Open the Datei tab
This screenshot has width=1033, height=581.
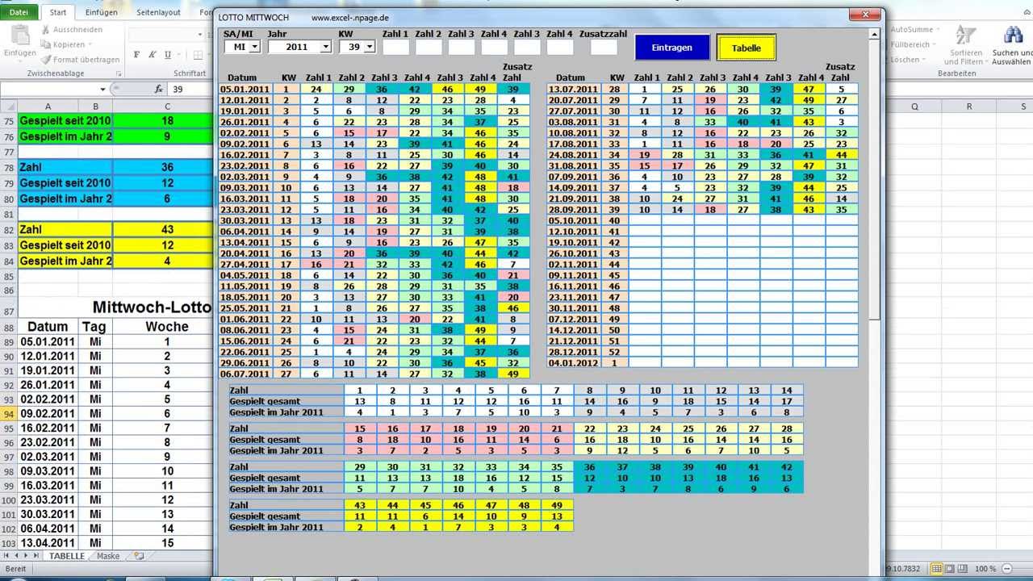click(x=19, y=12)
